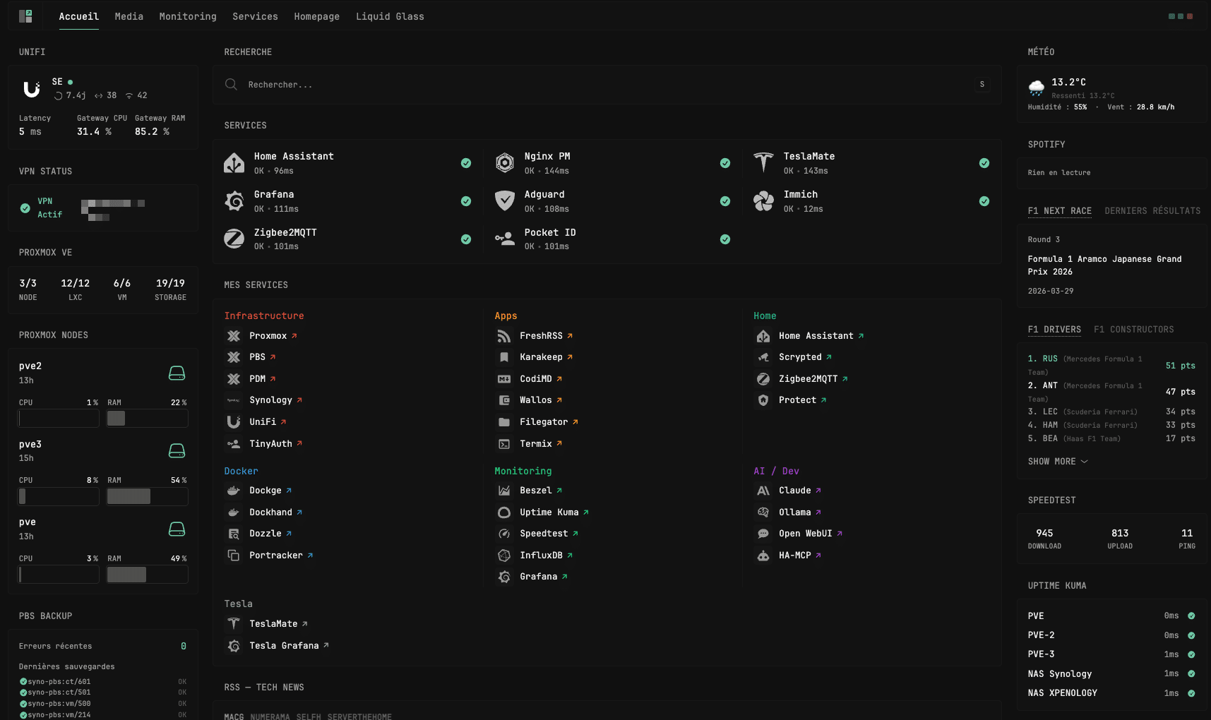The height and width of the screenshot is (720, 1211).
Task: Open DERNIERS RÉSULTATS view
Action: [x=1152, y=210]
